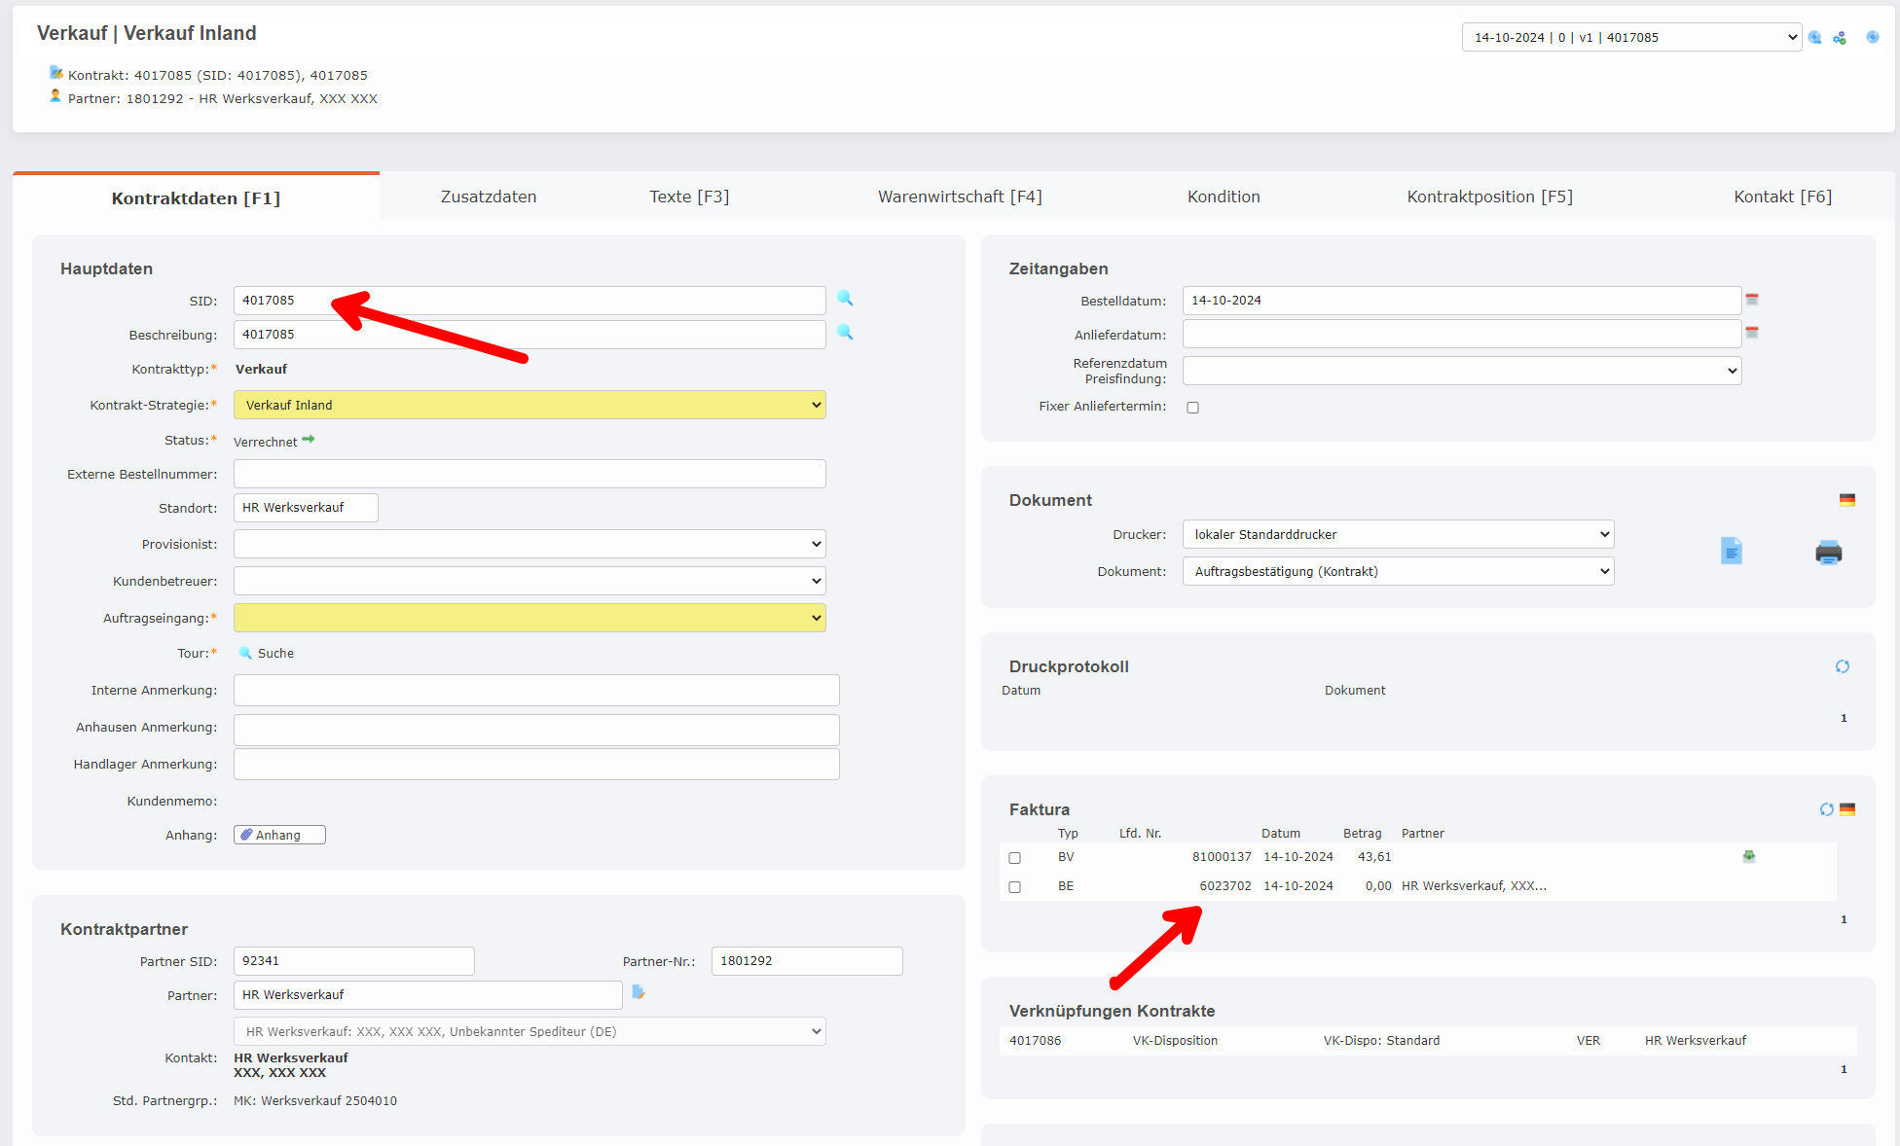1900x1146 pixels.
Task: Open partner details icon next to the Partner field
Action: click(639, 992)
